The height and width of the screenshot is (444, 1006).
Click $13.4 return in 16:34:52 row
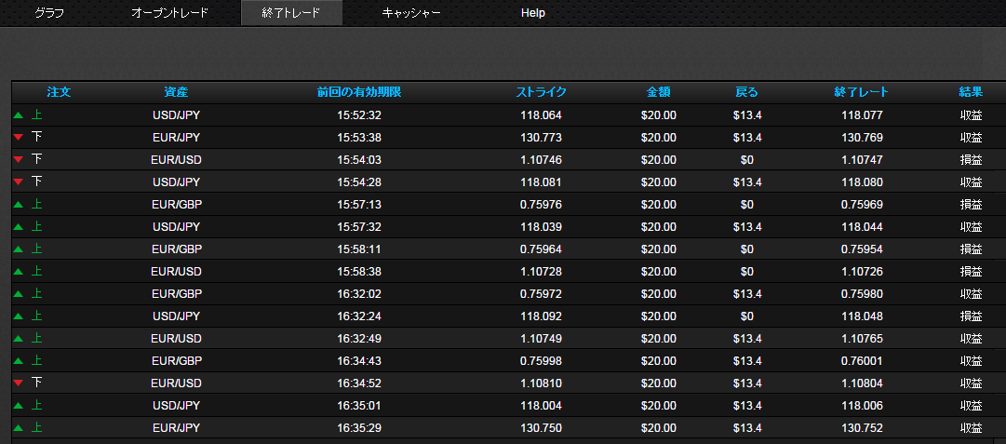coord(746,383)
